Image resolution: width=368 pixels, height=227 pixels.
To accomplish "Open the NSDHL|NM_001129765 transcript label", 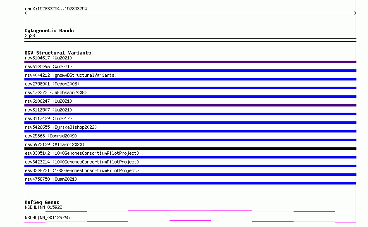I will [x=47, y=218].
